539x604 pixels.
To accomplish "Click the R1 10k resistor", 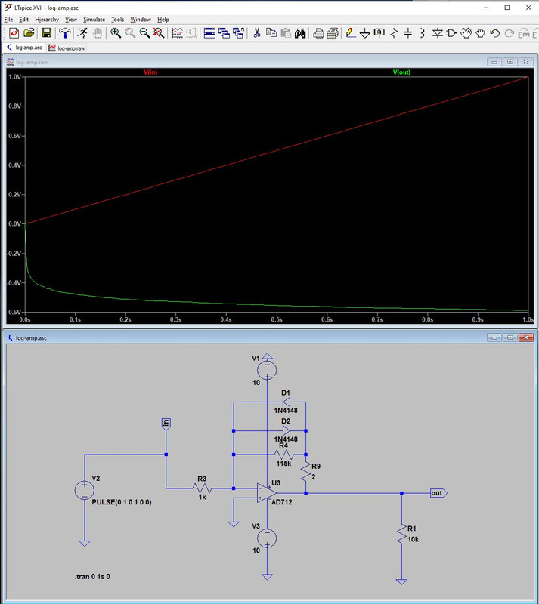I will 401,534.
